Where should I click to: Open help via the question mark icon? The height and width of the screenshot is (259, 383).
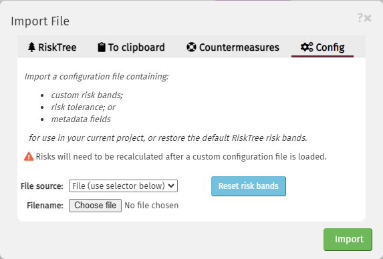(360, 18)
